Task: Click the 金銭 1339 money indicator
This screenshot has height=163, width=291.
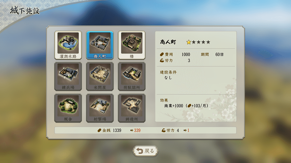Action: click(x=109, y=130)
